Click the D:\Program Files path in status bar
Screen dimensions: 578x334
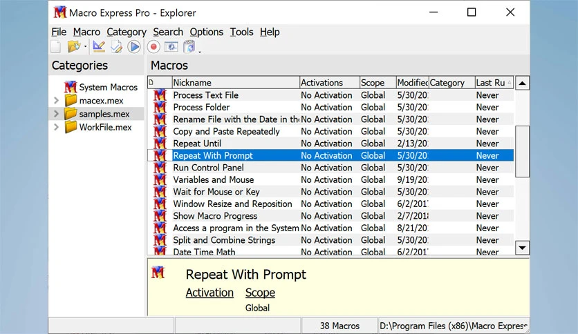tap(454, 326)
